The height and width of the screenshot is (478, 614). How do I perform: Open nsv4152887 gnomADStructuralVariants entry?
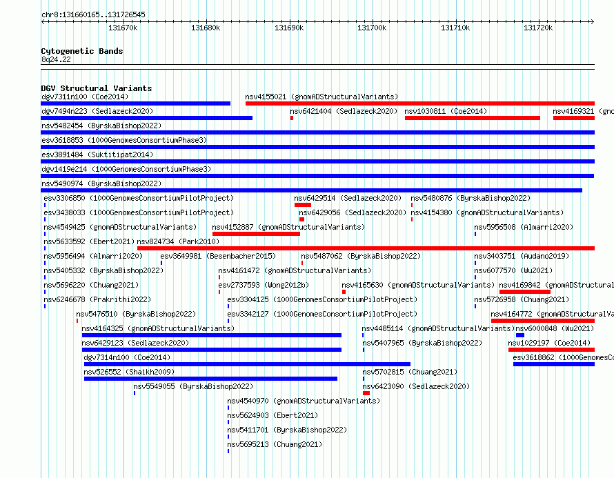pos(288,227)
